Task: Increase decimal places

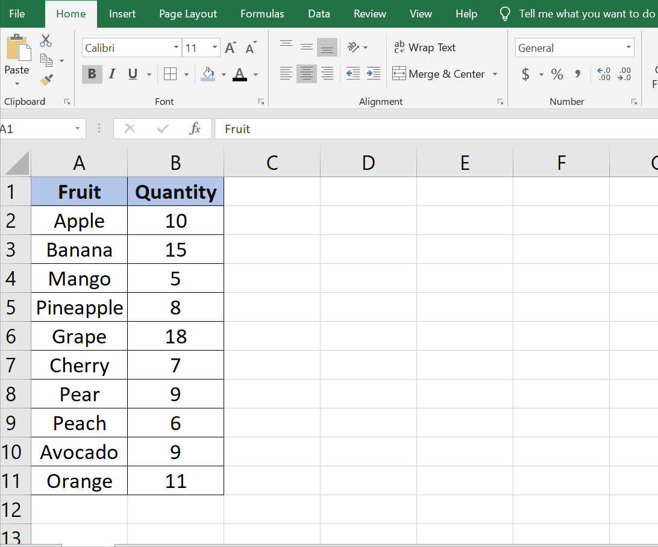Action: tap(603, 75)
